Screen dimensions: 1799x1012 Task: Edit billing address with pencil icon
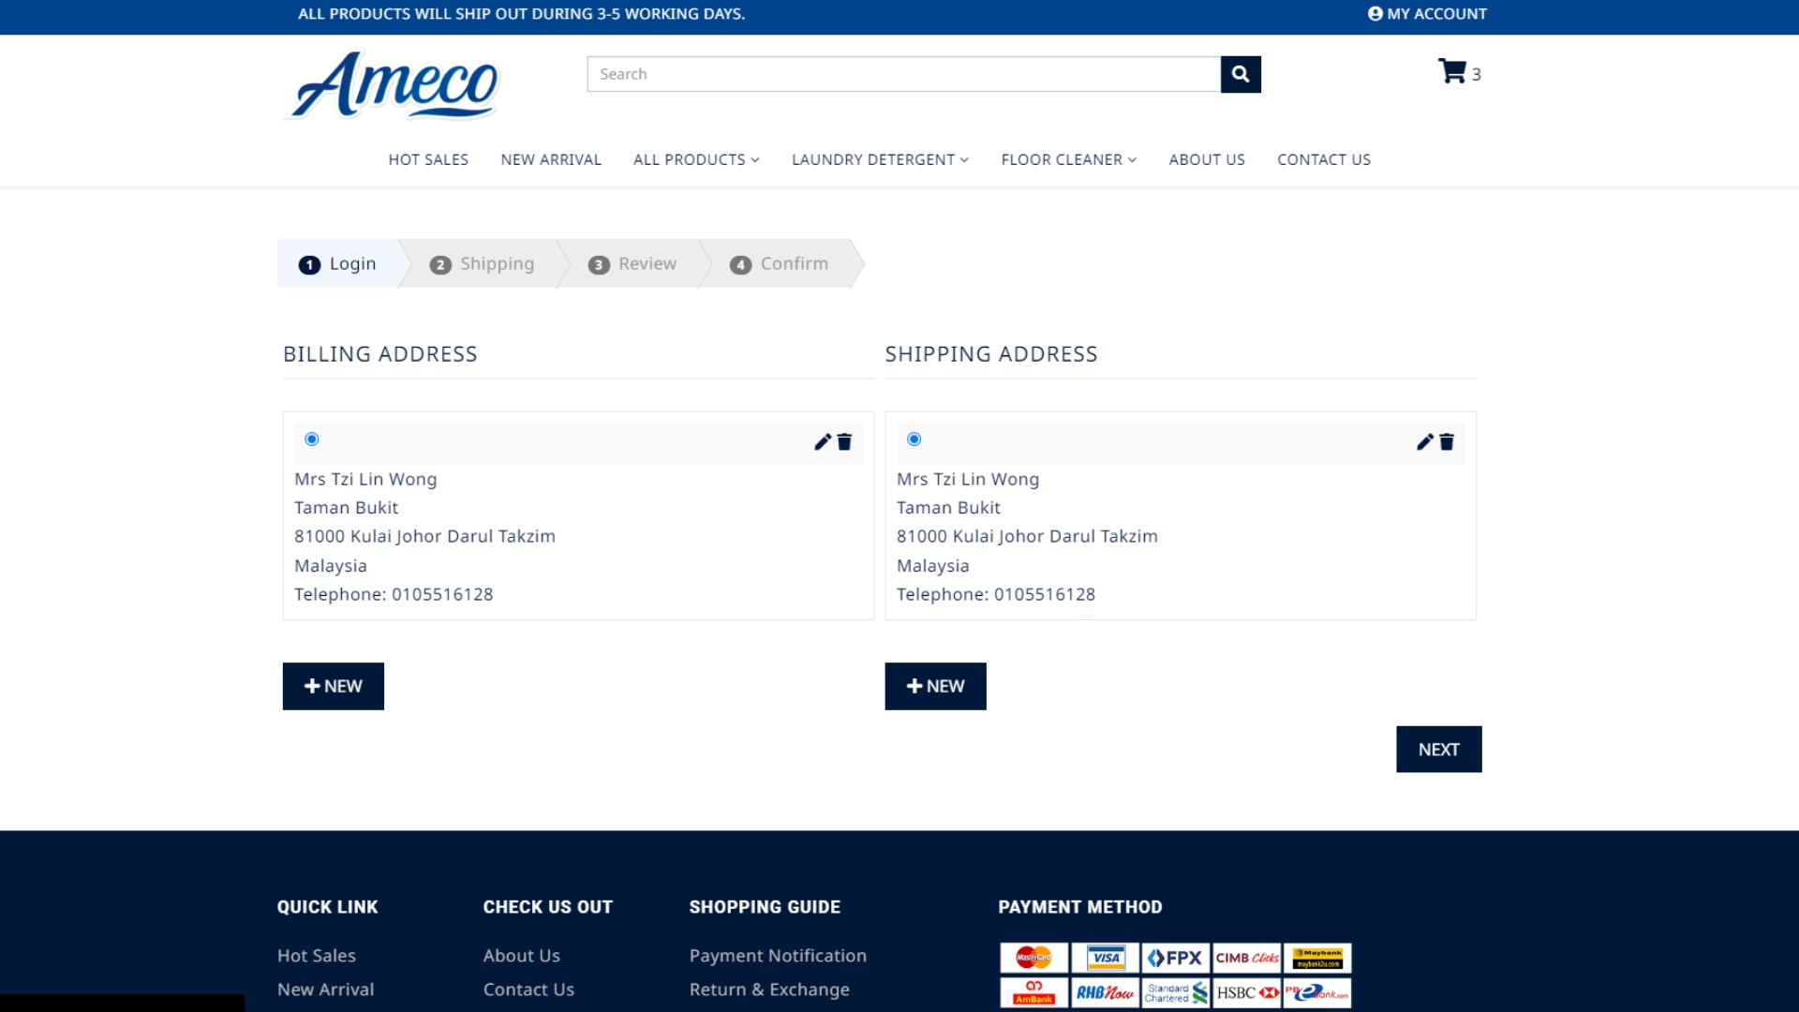coord(822,442)
